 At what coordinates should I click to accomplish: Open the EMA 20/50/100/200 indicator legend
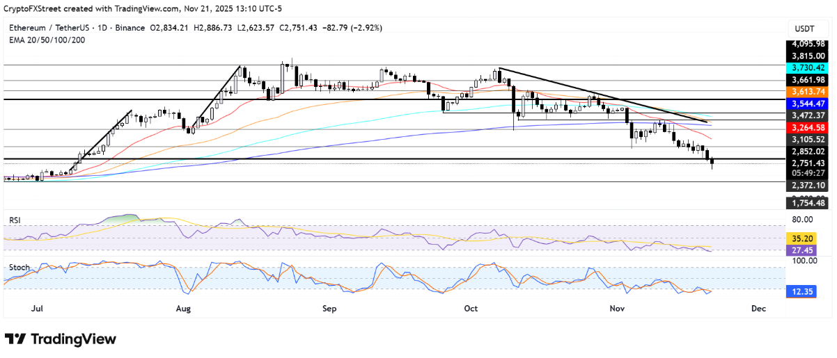[x=49, y=39]
